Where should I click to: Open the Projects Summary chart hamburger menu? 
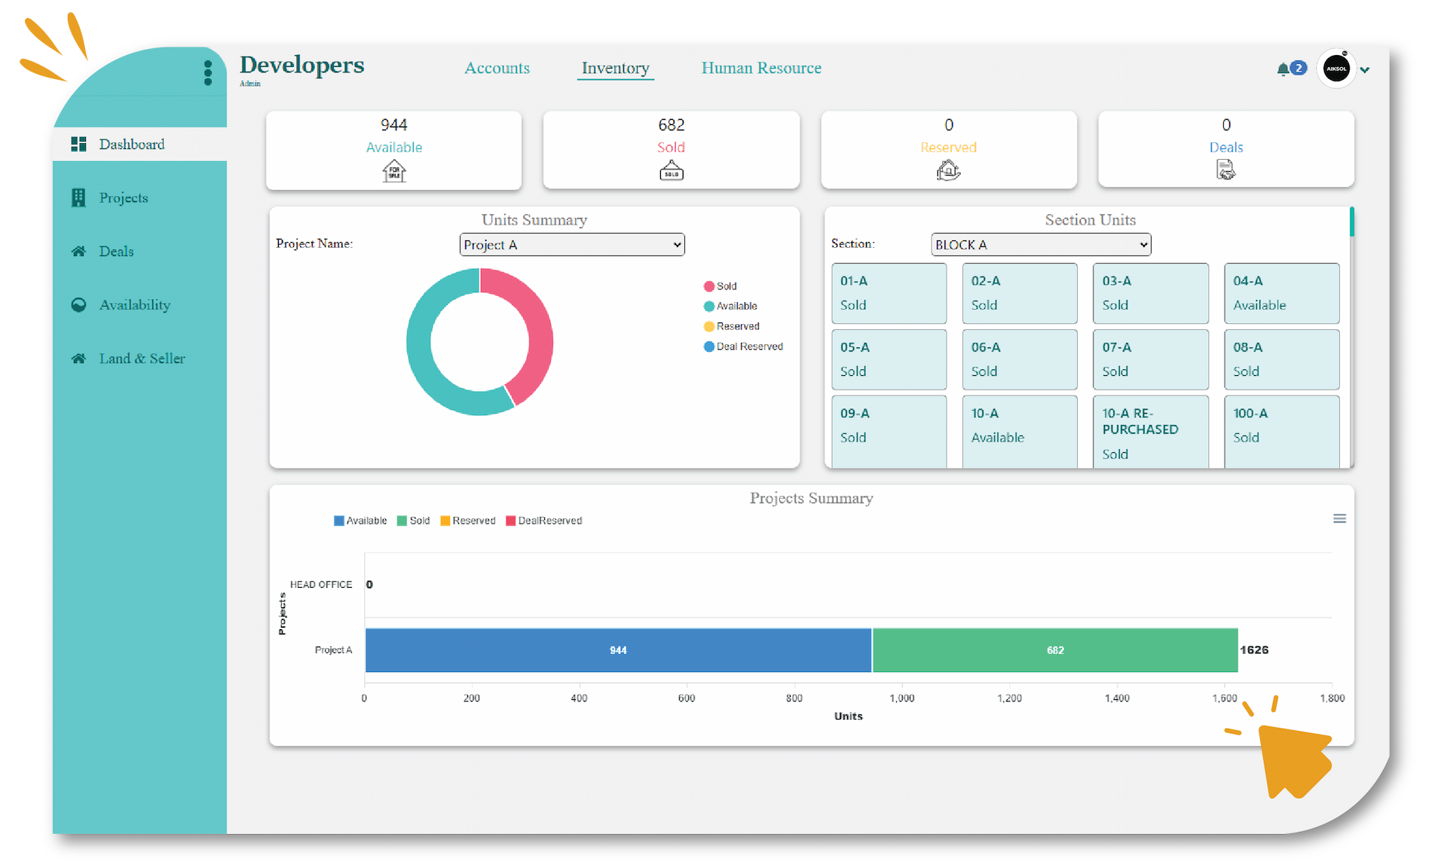pyautogui.click(x=1339, y=518)
